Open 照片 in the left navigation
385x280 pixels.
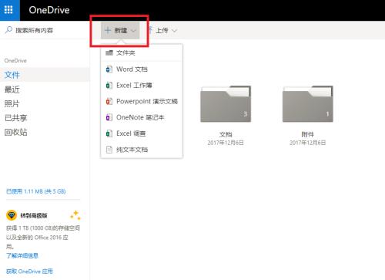pyautogui.click(x=12, y=103)
